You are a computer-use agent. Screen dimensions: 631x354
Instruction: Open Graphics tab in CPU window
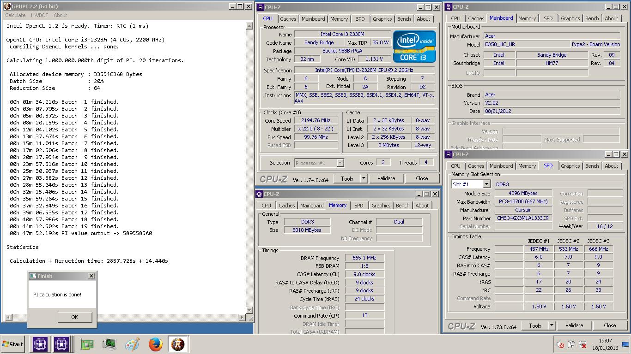382,19
